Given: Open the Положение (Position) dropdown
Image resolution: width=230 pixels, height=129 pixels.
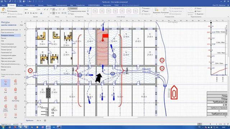Looking at the screenshot, I should point(165,11).
